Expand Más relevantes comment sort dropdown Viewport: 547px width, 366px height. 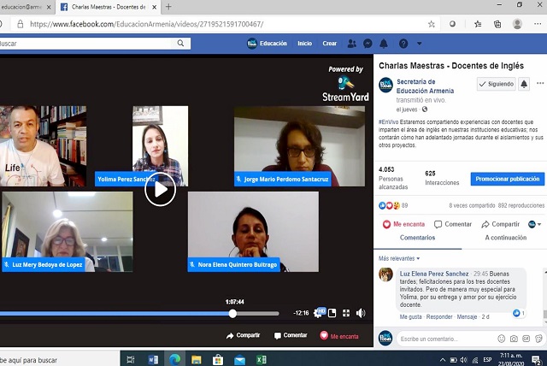399,258
